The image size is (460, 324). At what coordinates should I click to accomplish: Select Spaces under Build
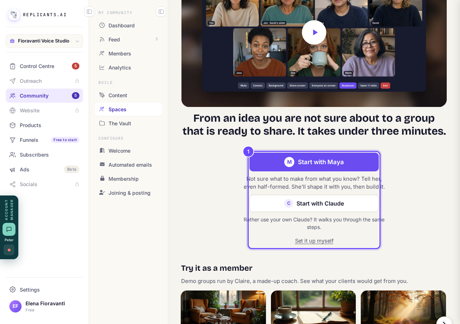(128, 109)
